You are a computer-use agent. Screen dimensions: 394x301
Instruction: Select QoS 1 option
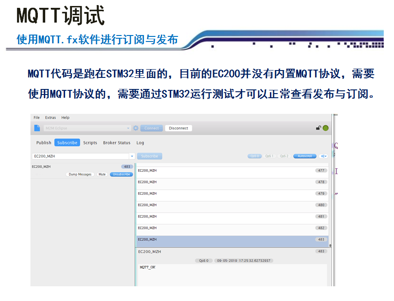point(269,156)
